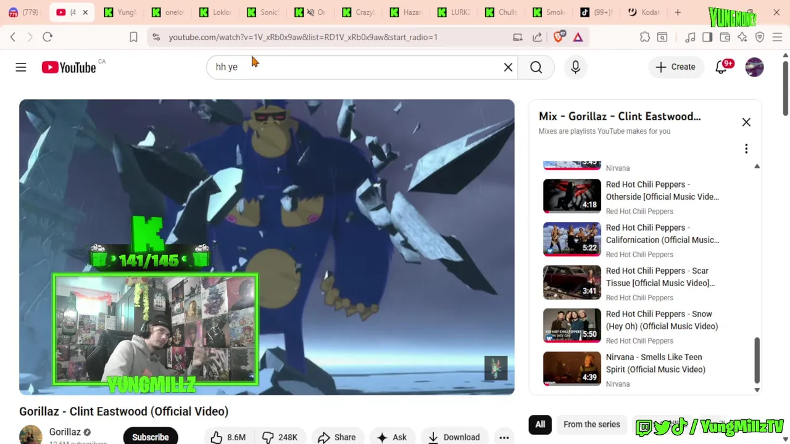Open a new browser tab

[678, 12]
